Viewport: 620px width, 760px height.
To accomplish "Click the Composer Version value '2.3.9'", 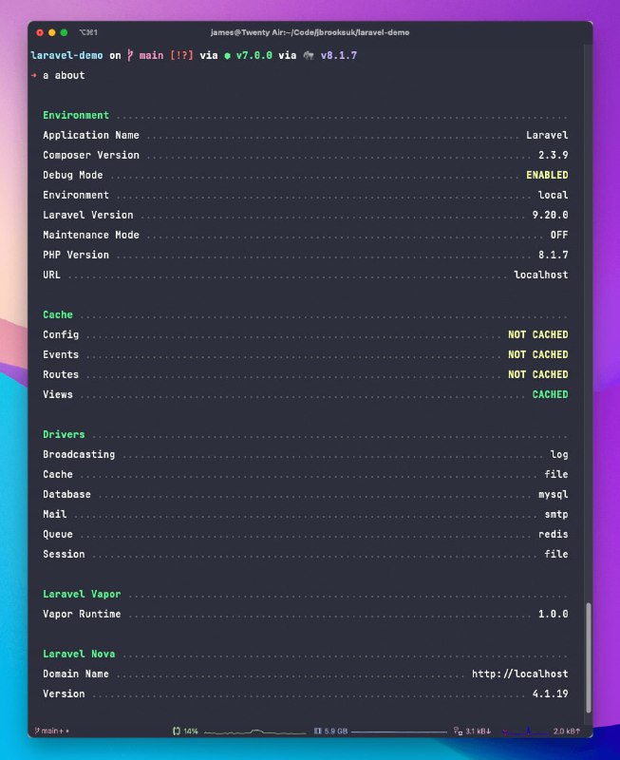I will 554,155.
